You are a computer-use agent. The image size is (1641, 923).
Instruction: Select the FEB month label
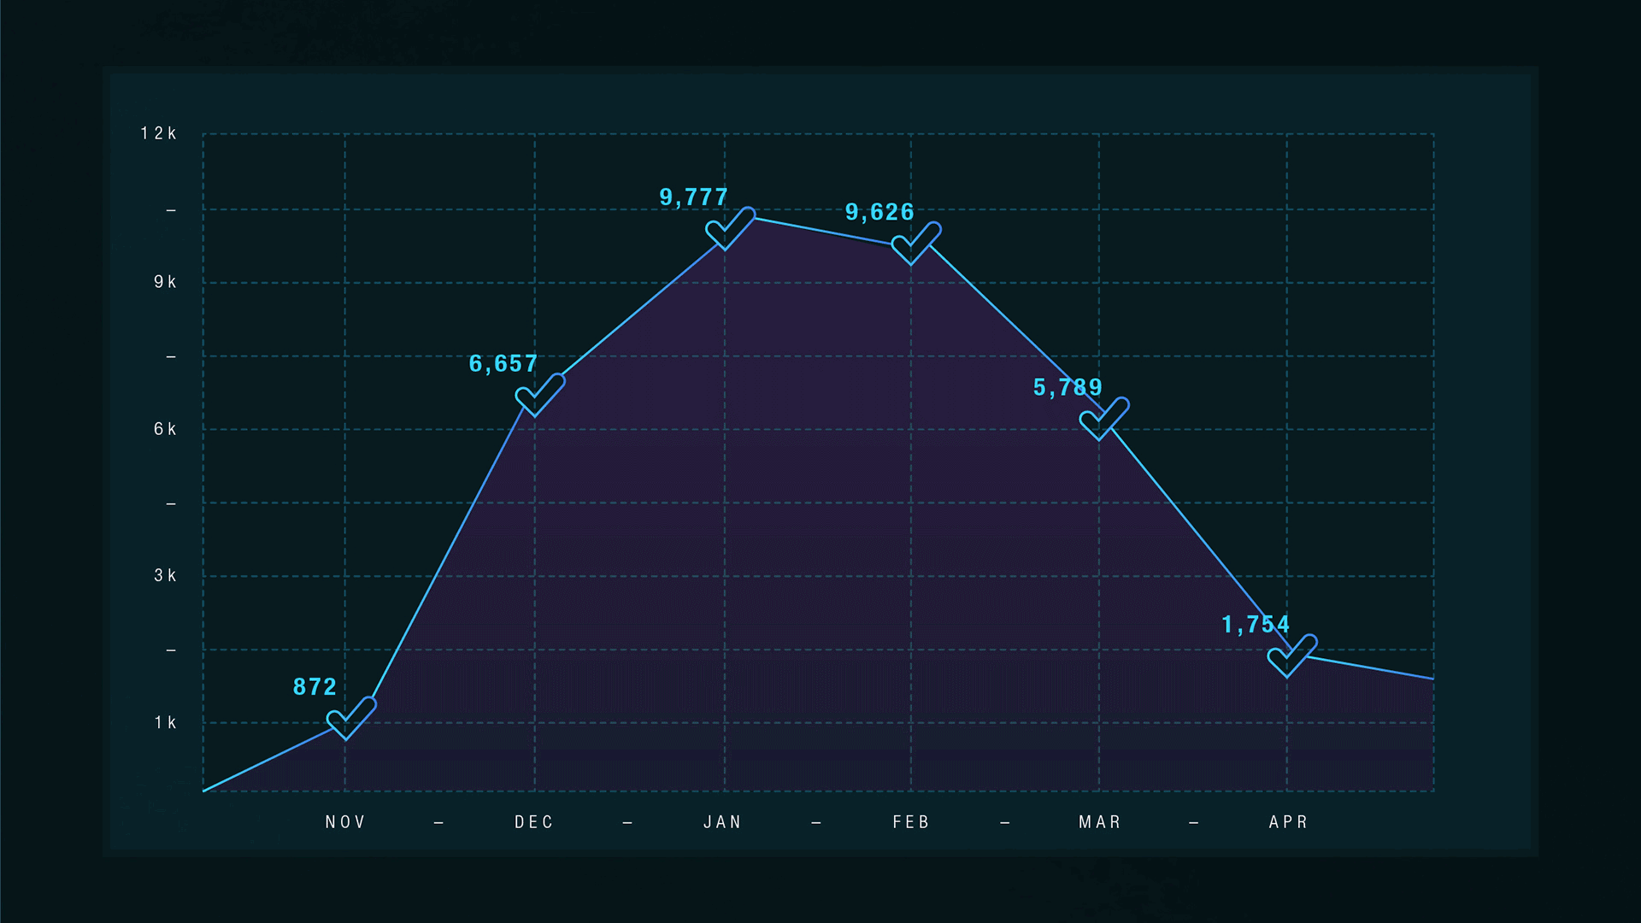(x=911, y=822)
